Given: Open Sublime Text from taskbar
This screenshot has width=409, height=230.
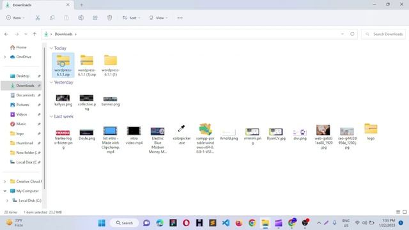Looking at the screenshot, I should (x=213, y=223).
